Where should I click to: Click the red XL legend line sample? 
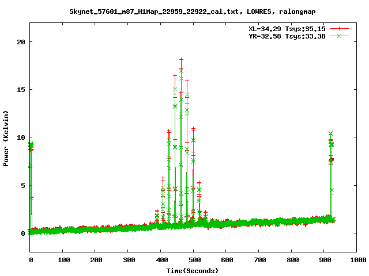(339, 29)
